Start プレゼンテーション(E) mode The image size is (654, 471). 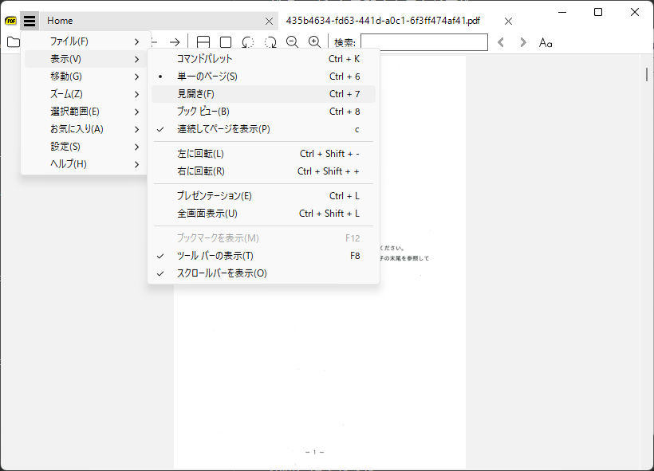pyautogui.click(x=264, y=195)
